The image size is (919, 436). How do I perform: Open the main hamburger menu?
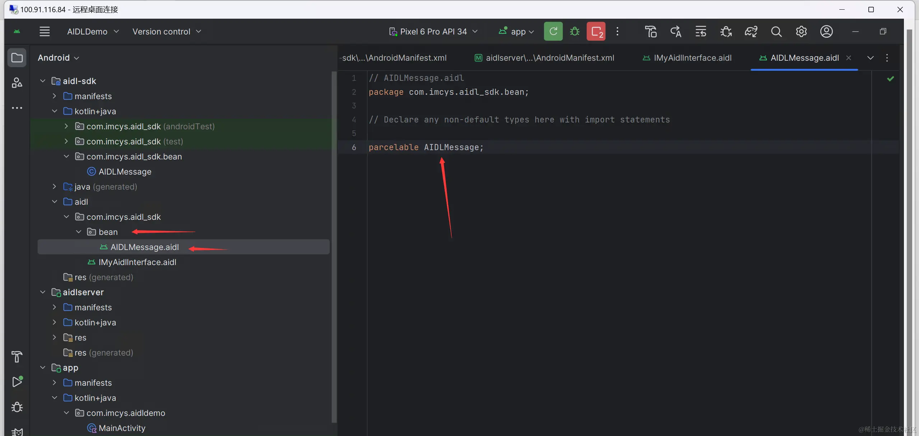(45, 32)
